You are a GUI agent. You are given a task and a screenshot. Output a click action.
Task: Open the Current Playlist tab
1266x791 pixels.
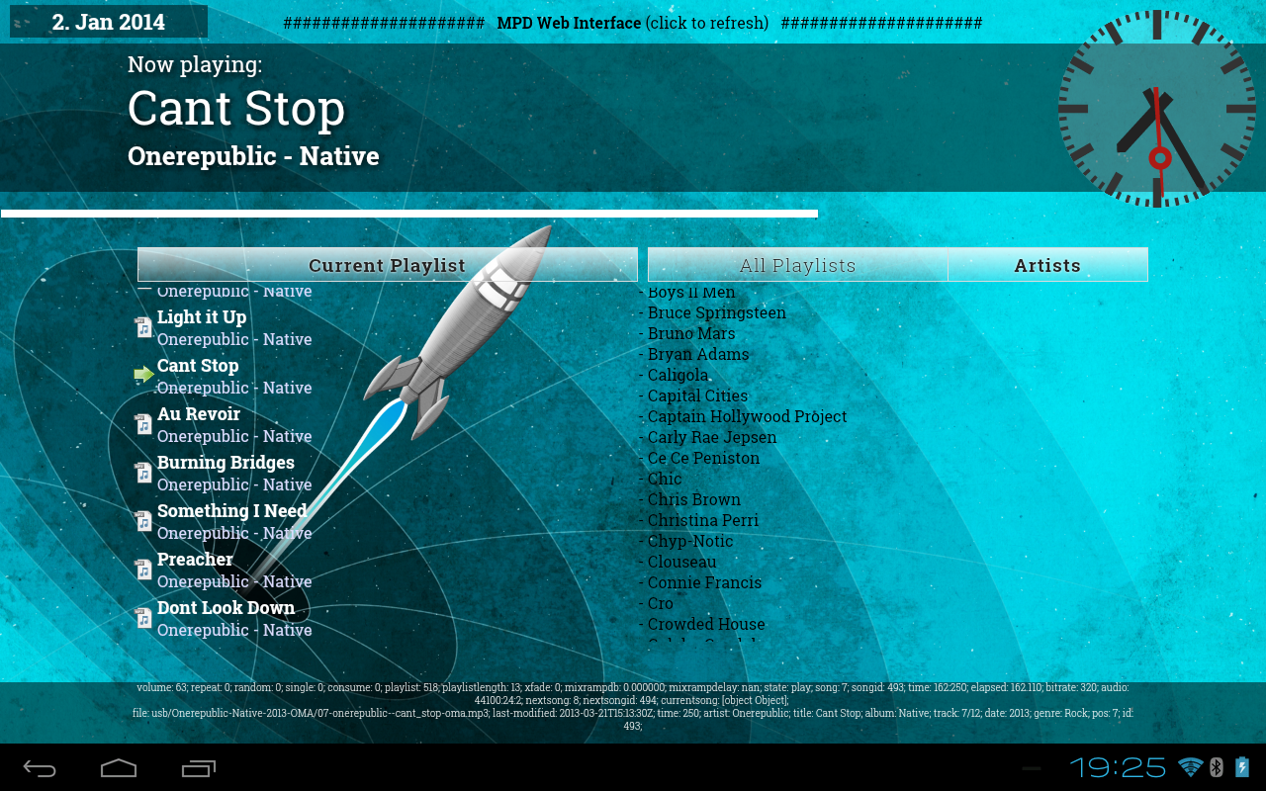(x=388, y=265)
